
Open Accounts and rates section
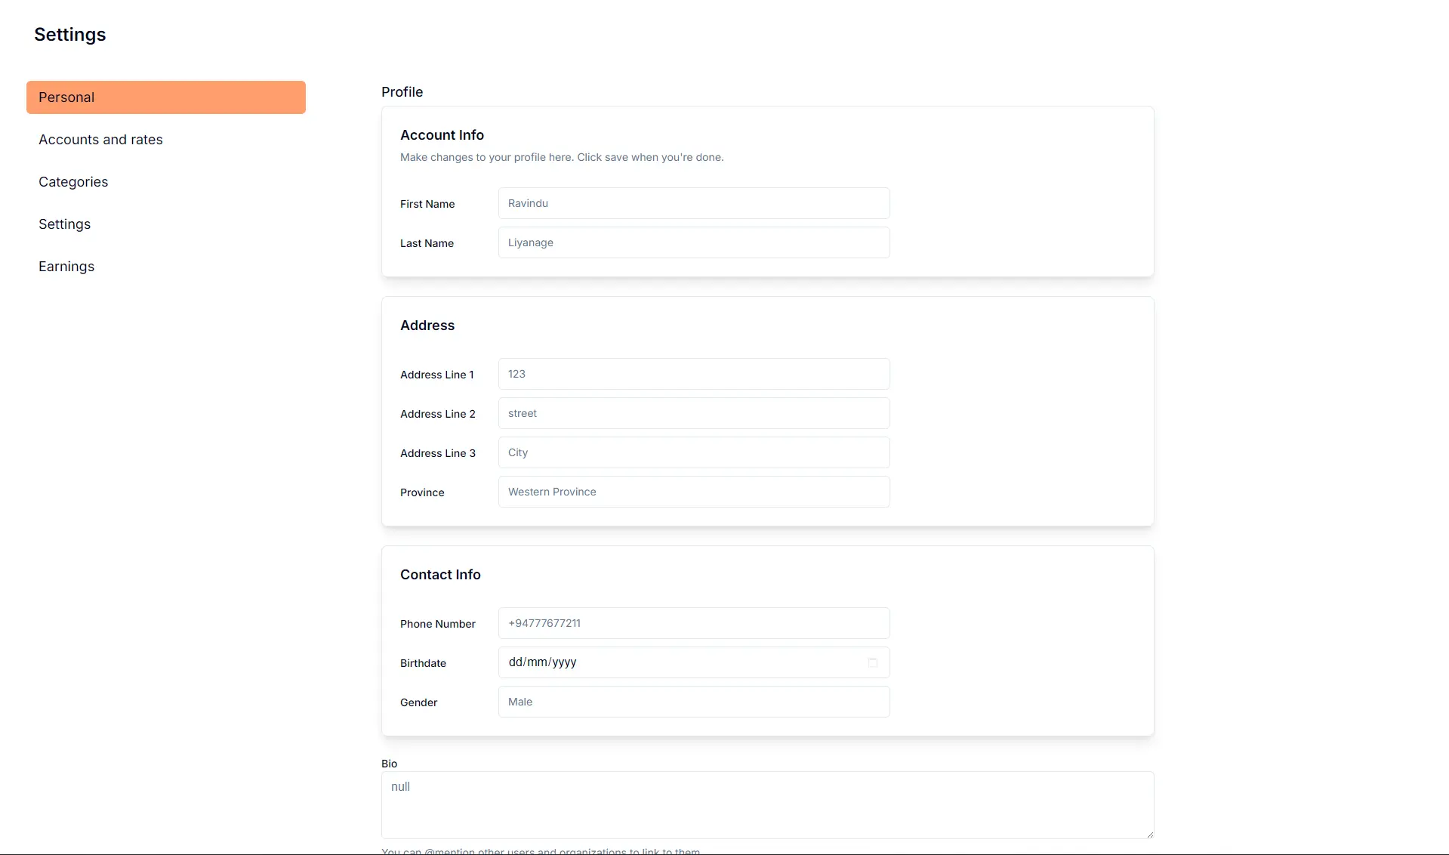[100, 140]
